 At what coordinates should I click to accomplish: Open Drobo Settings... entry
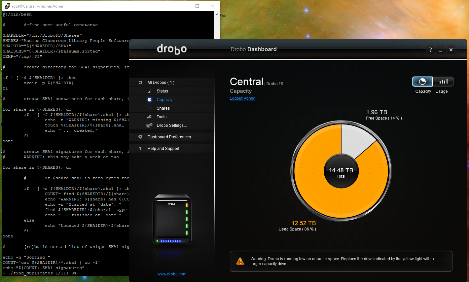pyautogui.click(x=172, y=125)
